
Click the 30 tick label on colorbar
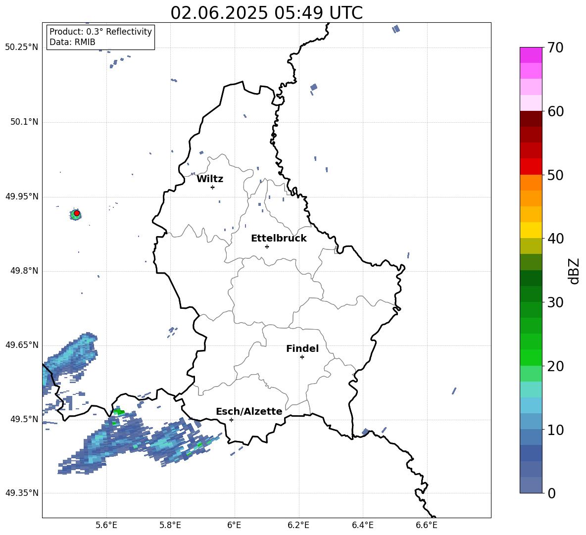tap(555, 302)
